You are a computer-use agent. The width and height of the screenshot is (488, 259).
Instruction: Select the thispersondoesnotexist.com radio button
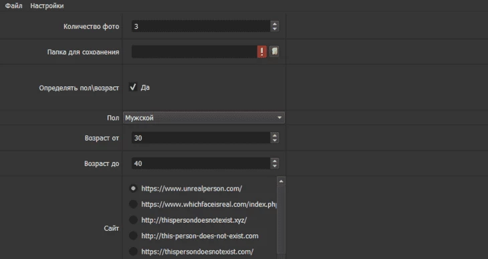pos(133,252)
